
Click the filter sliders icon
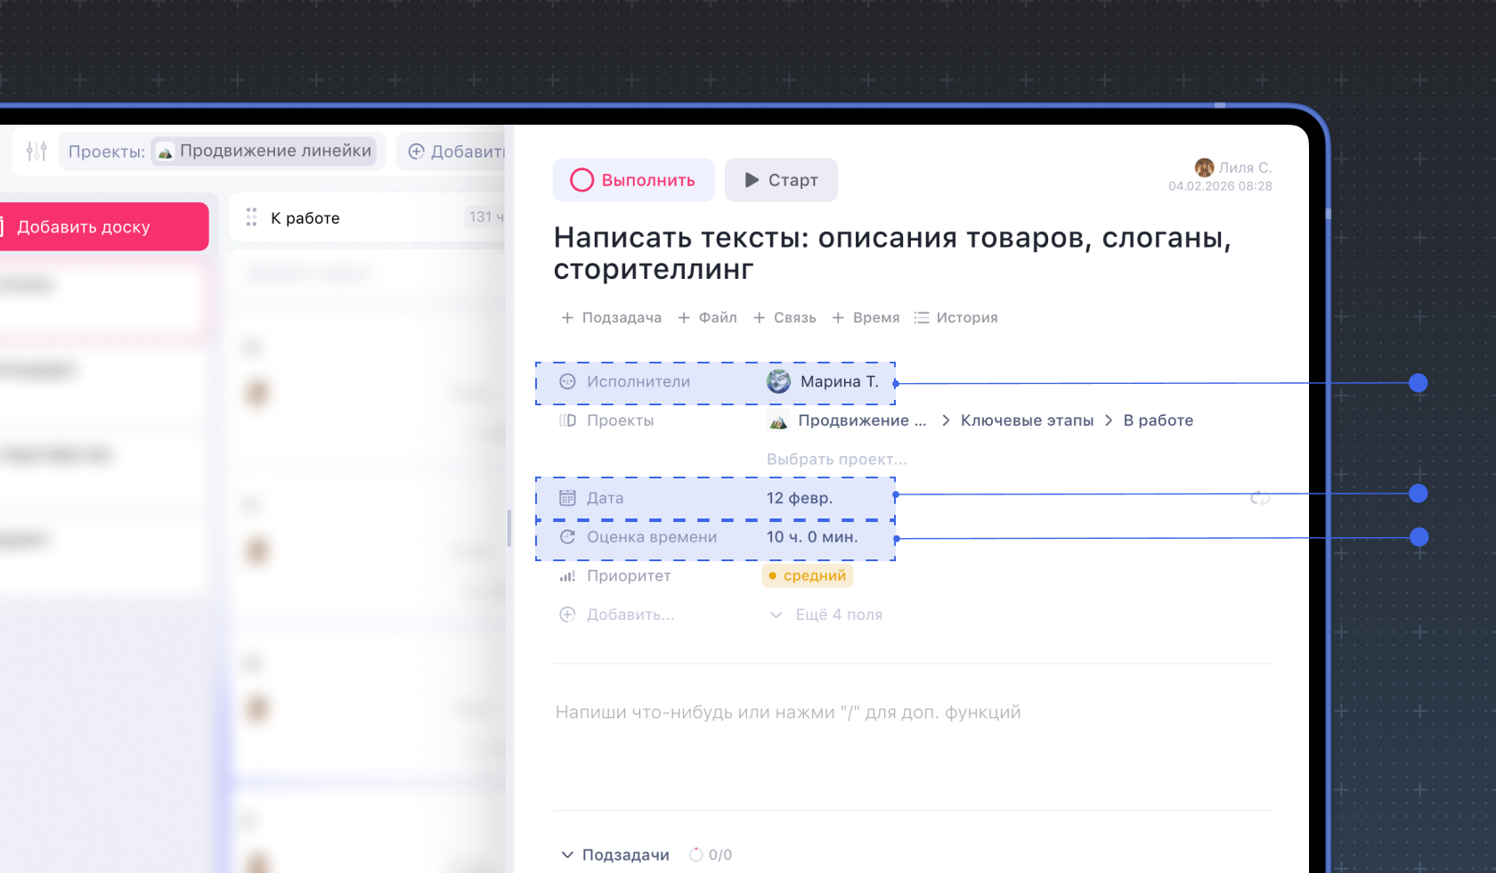pyautogui.click(x=37, y=151)
